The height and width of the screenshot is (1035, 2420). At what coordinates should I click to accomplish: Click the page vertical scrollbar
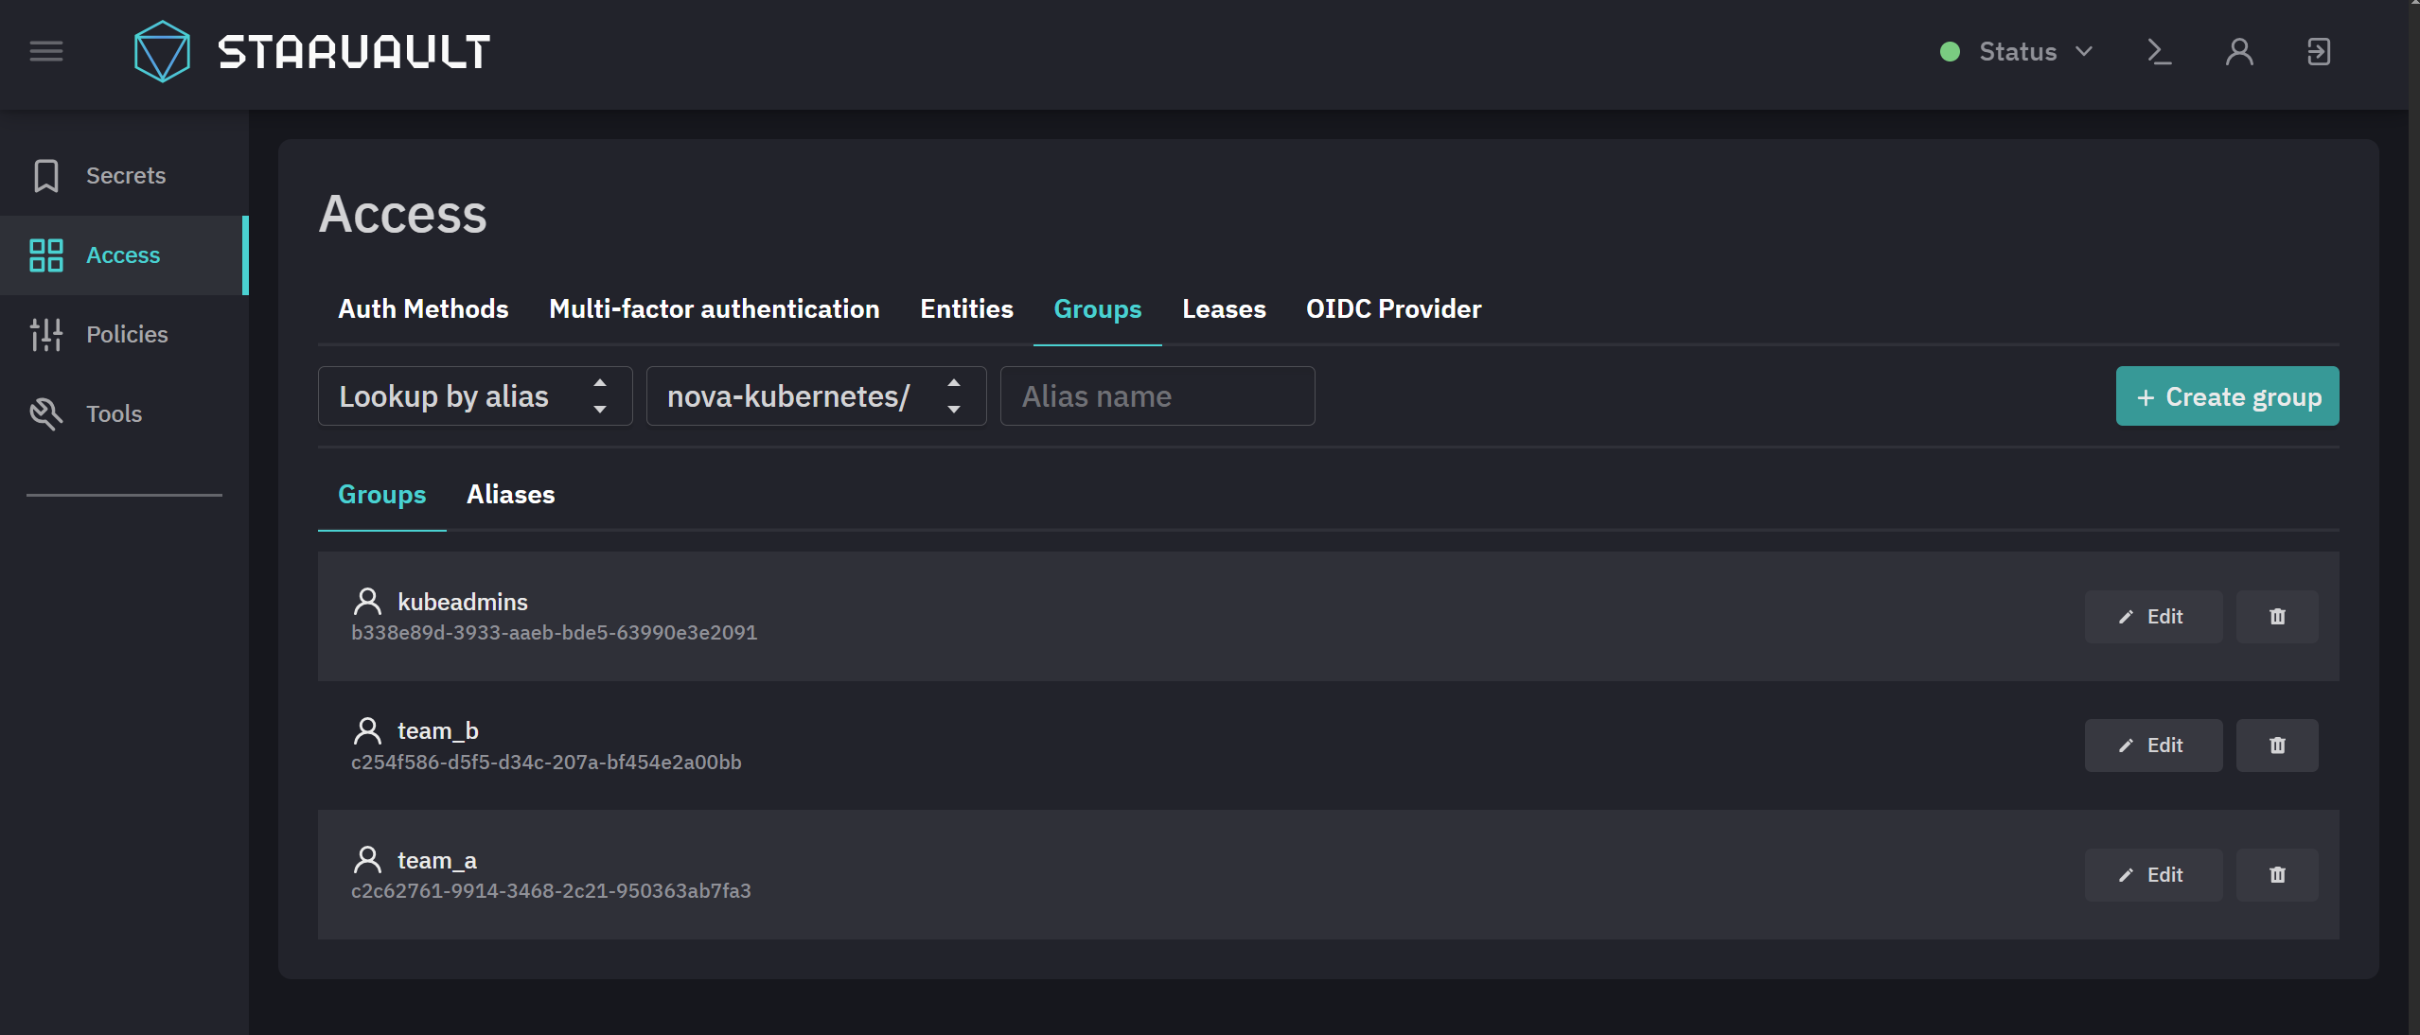pyautogui.click(x=2413, y=517)
